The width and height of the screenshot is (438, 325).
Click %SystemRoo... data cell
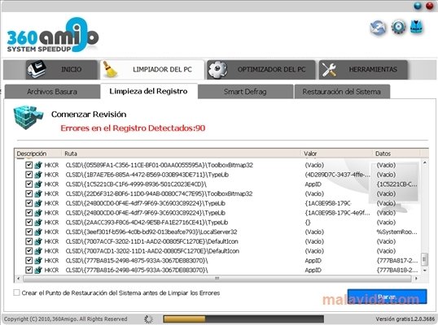pos(396,232)
